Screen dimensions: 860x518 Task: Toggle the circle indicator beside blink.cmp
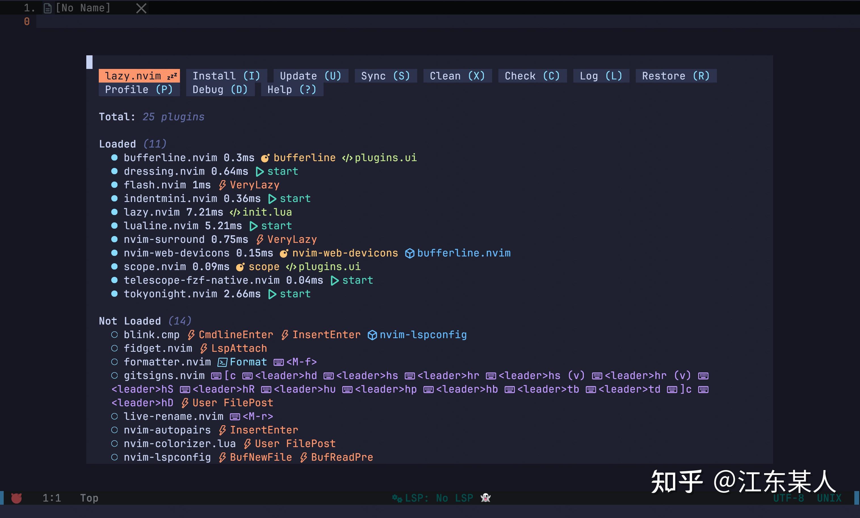[114, 334]
